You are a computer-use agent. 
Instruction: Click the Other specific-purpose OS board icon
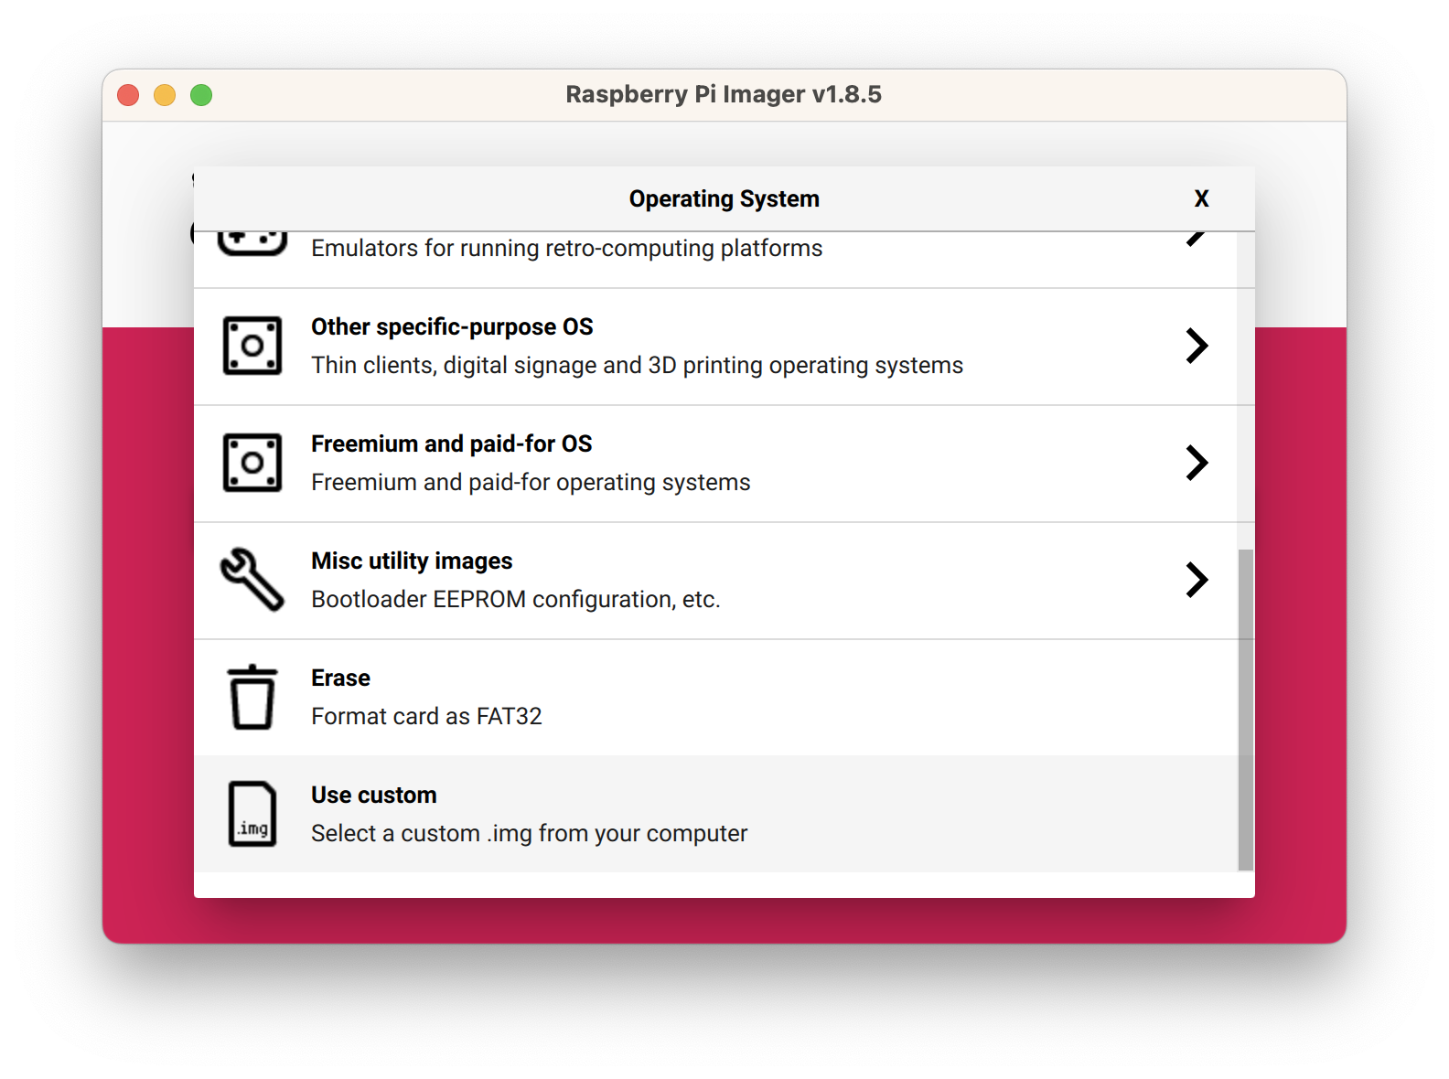pos(252,347)
